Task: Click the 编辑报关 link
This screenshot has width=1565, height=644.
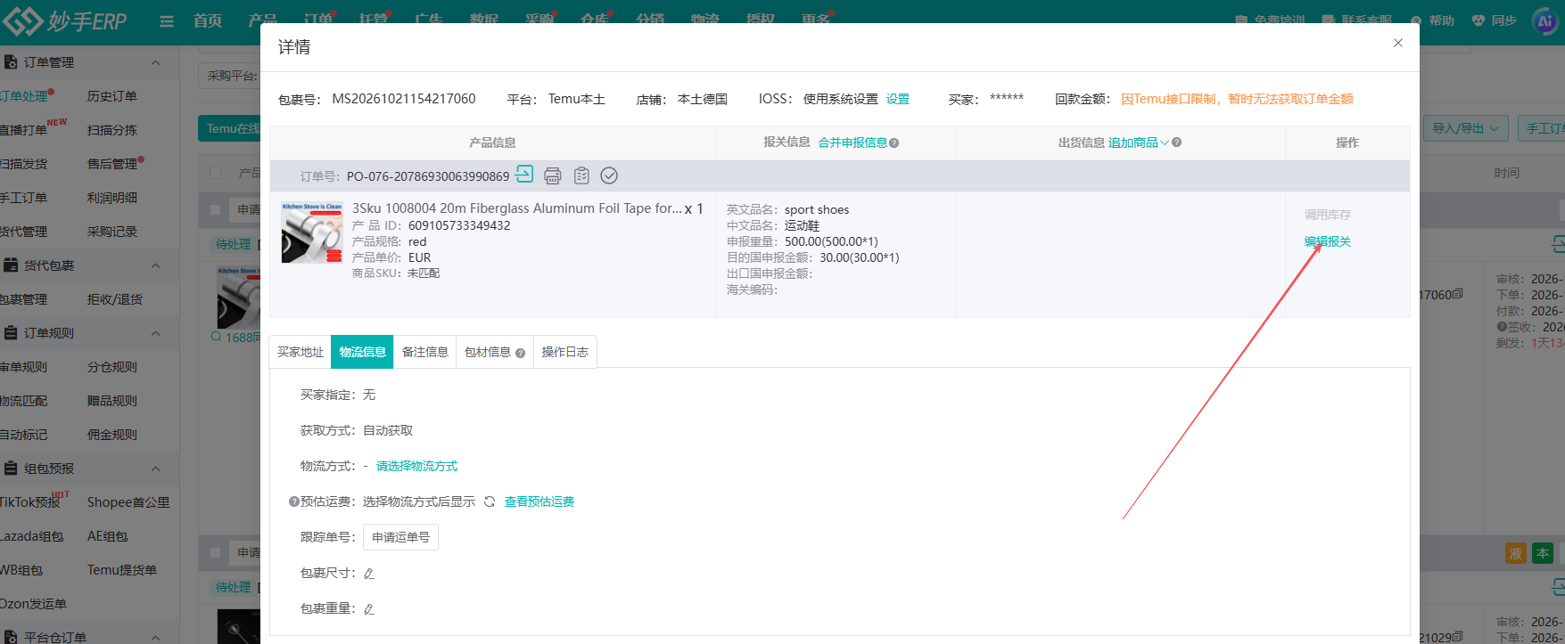Action: [1328, 241]
